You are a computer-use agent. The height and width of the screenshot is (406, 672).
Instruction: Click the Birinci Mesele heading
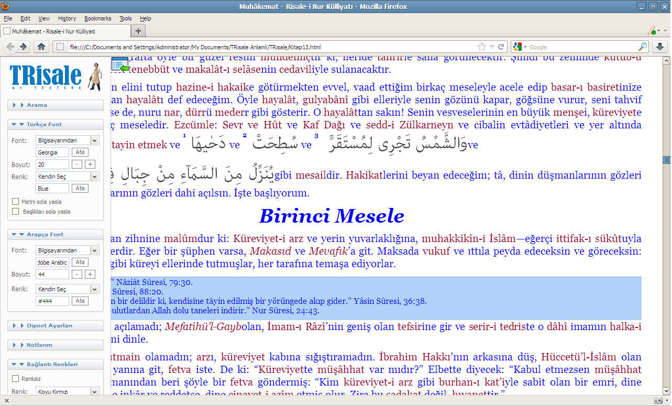click(x=332, y=216)
